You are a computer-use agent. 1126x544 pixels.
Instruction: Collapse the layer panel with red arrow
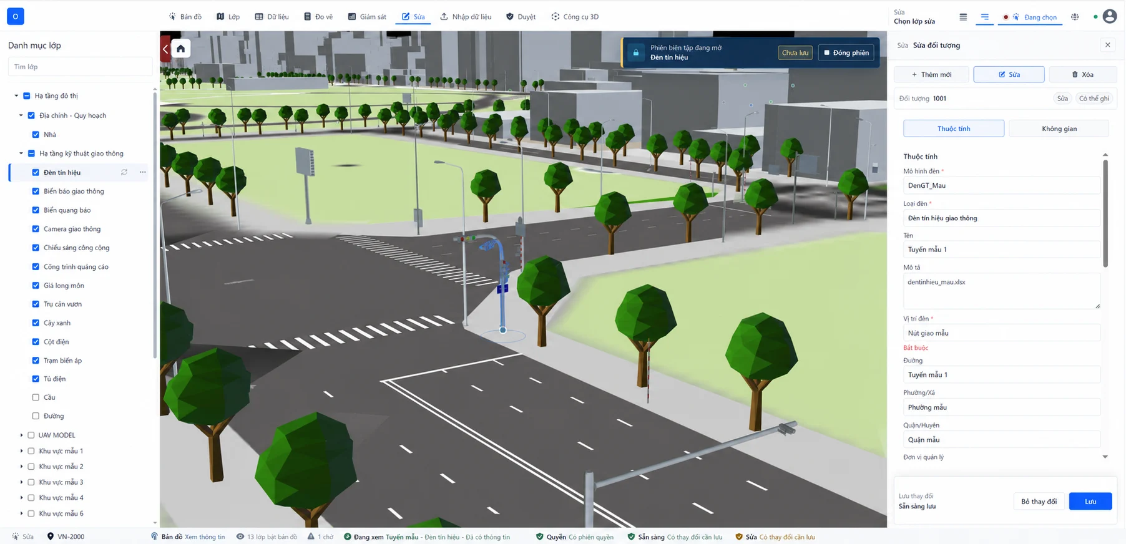point(165,49)
